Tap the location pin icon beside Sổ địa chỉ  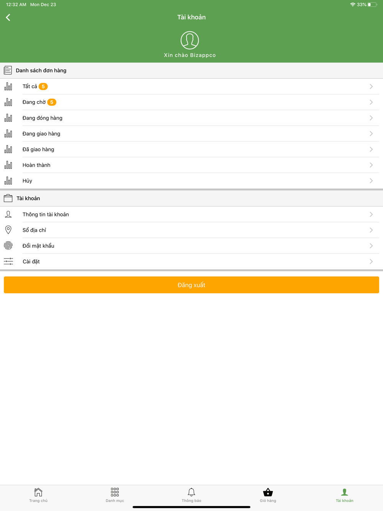click(8, 230)
